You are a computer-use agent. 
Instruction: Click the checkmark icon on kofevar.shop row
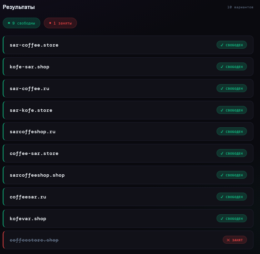[222, 218]
